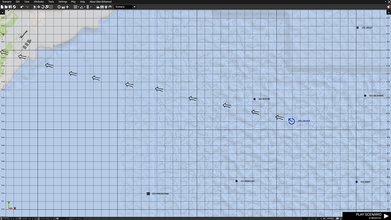This screenshot has height=220, width=391.
Task: Click the envelope intel icon in toolbar
Action: click(x=63, y=7)
